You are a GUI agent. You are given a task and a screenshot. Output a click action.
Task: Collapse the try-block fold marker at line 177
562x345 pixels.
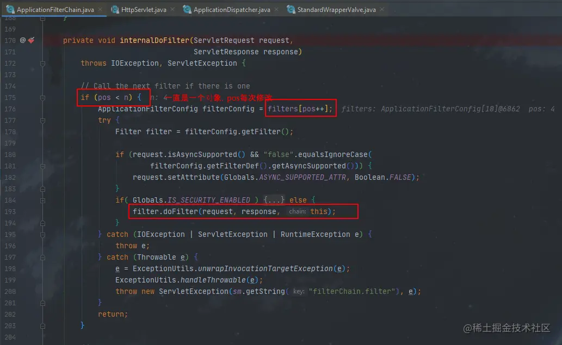click(x=42, y=120)
